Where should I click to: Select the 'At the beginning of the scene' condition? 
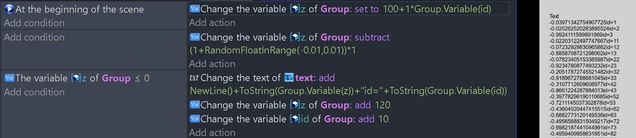point(79,9)
